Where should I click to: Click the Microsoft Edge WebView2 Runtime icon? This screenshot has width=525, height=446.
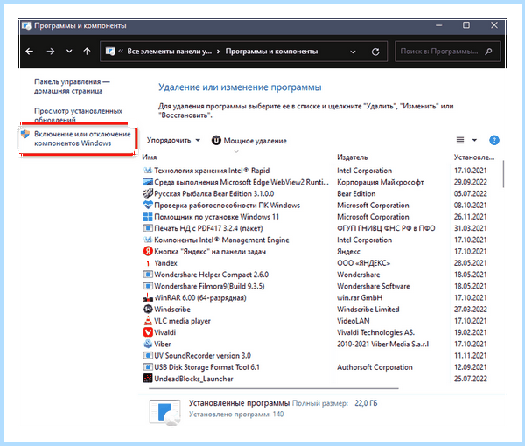click(148, 182)
